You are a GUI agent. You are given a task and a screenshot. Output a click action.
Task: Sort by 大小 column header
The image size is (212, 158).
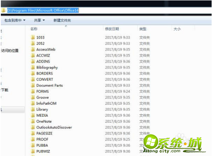(177, 29)
